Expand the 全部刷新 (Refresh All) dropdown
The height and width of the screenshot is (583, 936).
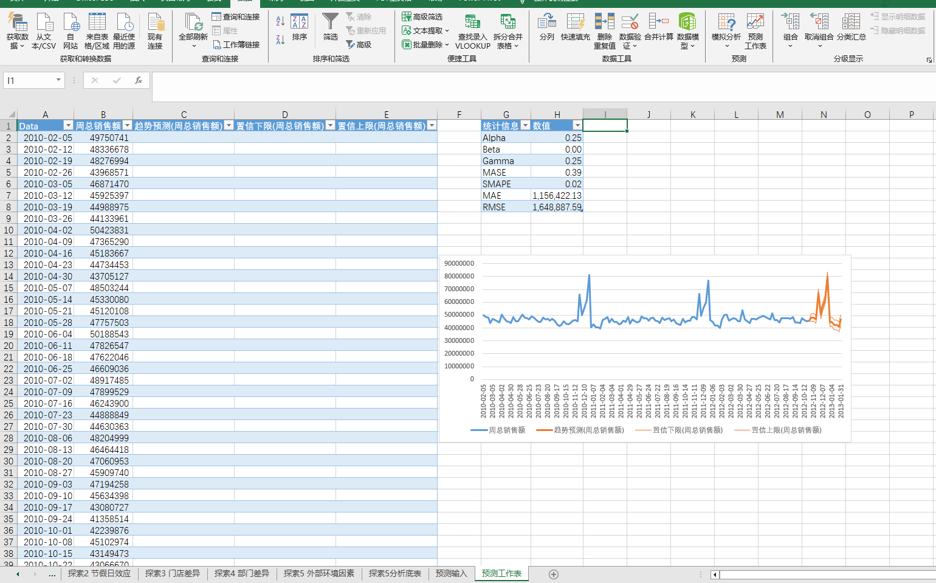pyautogui.click(x=193, y=46)
